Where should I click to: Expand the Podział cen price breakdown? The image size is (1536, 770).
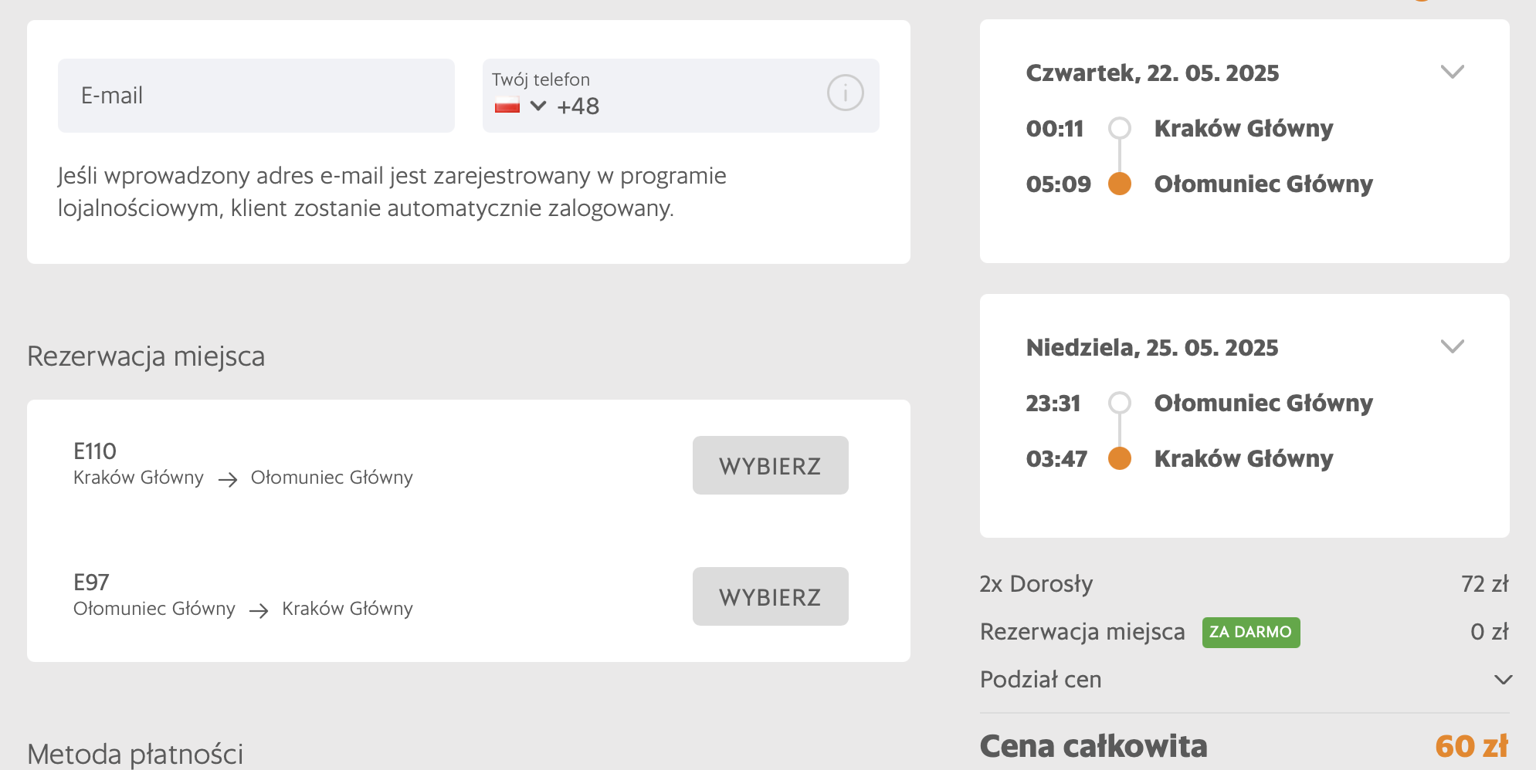click(1502, 680)
